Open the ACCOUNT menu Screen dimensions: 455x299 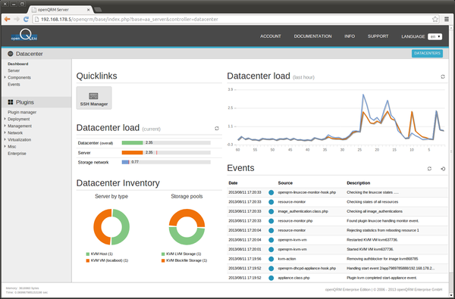pos(271,36)
